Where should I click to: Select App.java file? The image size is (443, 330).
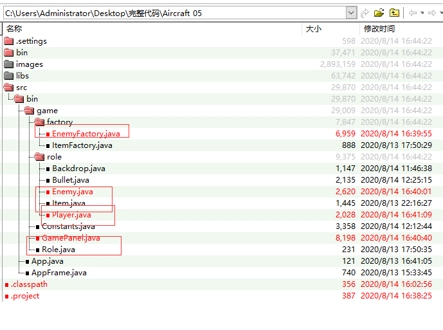point(48,261)
